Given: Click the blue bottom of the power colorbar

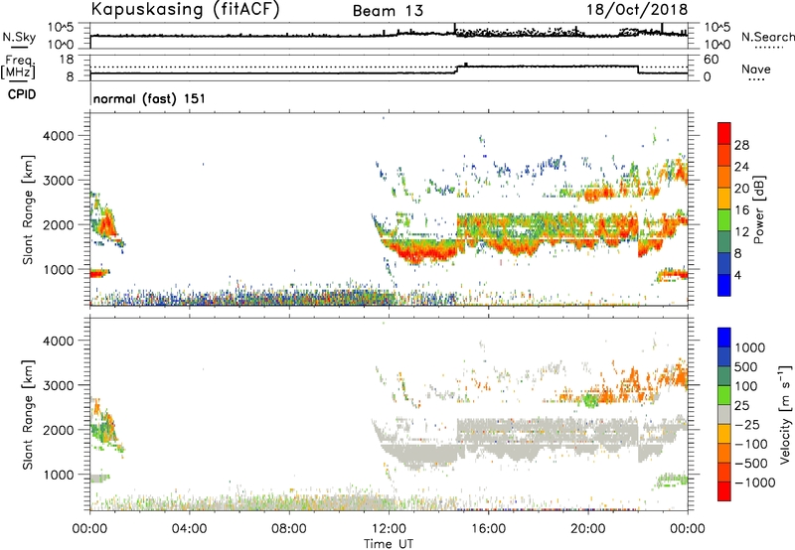Looking at the screenshot, I should tap(724, 285).
